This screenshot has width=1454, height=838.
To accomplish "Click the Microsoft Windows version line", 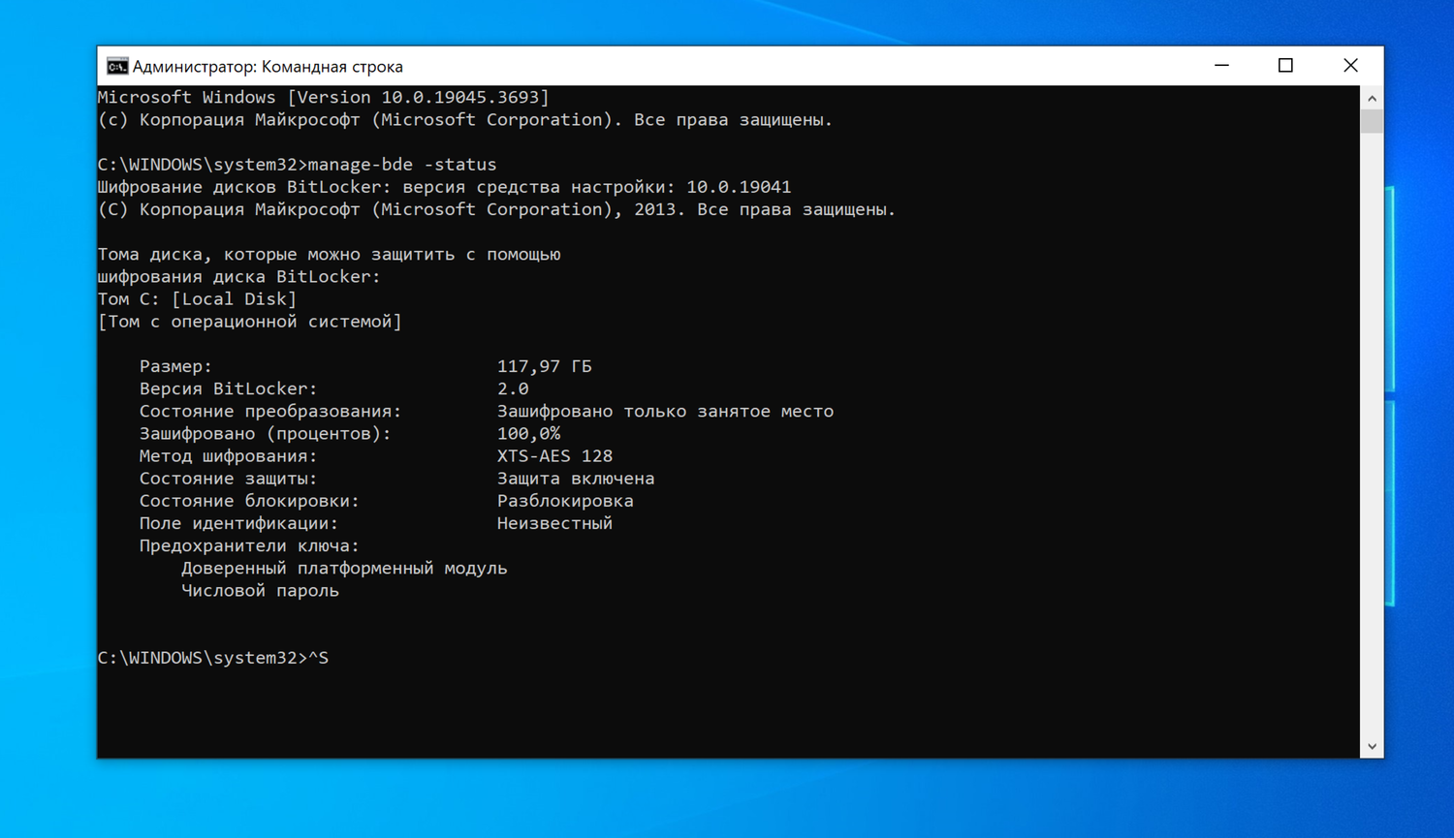I will tap(324, 97).
